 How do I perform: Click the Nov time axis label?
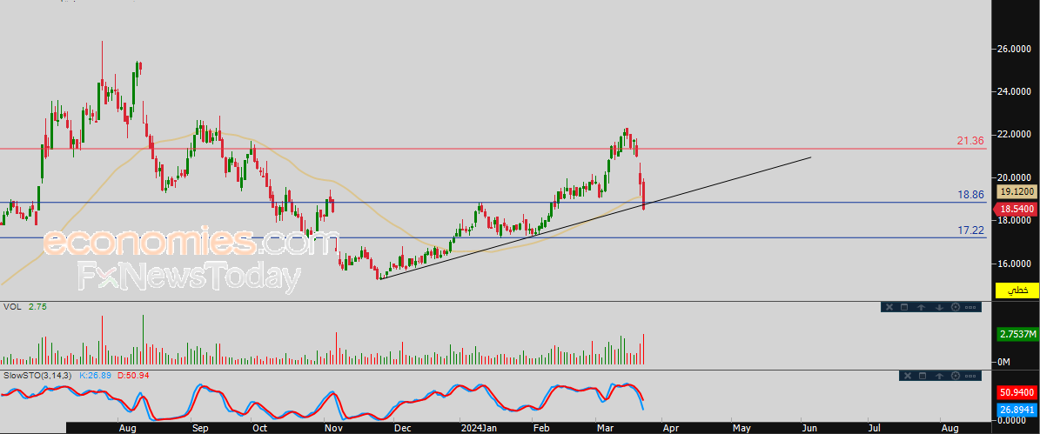click(333, 428)
